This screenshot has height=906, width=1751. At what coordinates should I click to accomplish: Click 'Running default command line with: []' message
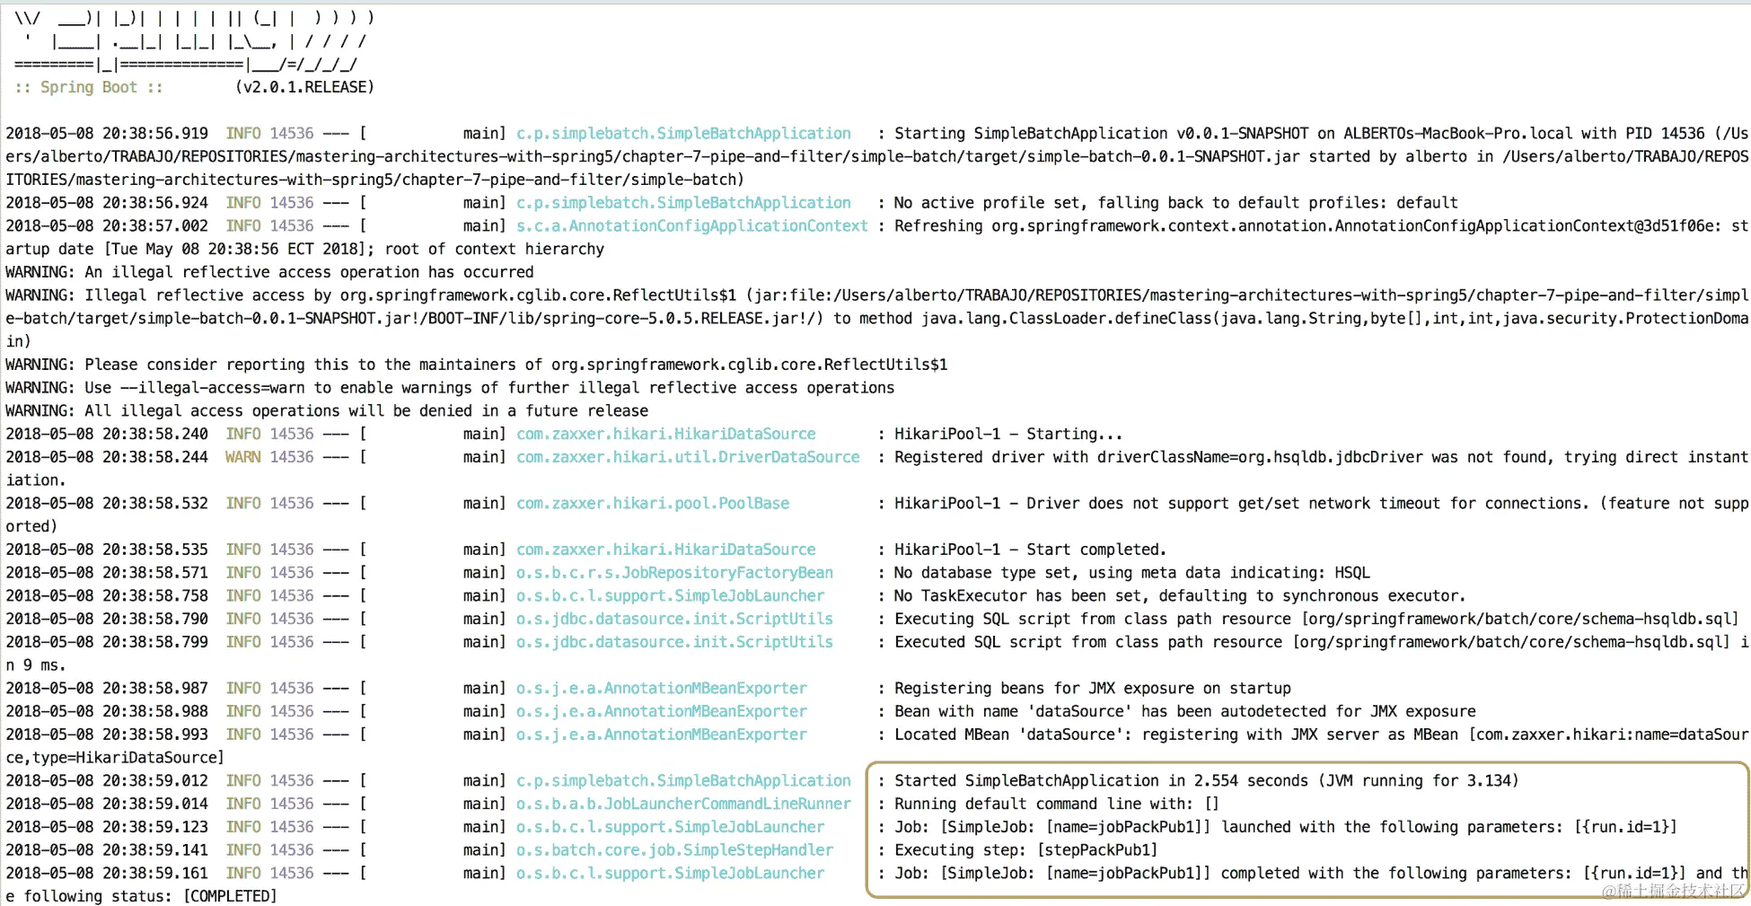(1057, 805)
